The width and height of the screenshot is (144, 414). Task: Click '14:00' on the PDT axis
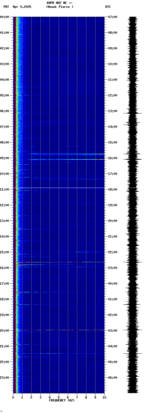point(4,237)
